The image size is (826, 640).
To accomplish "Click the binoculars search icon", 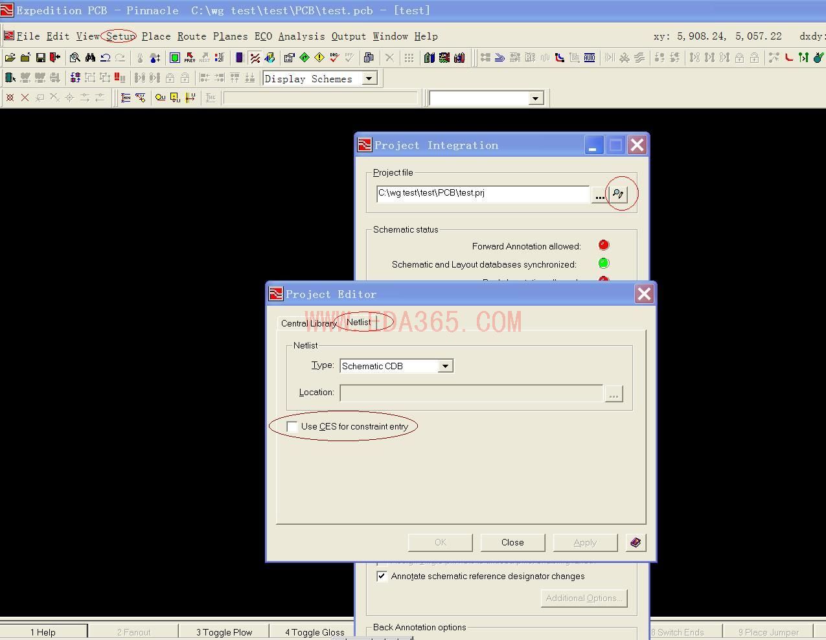I will pos(90,58).
